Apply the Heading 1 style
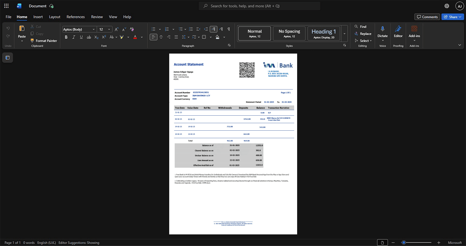The width and height of the screenshot is (466, 246). 324,33
